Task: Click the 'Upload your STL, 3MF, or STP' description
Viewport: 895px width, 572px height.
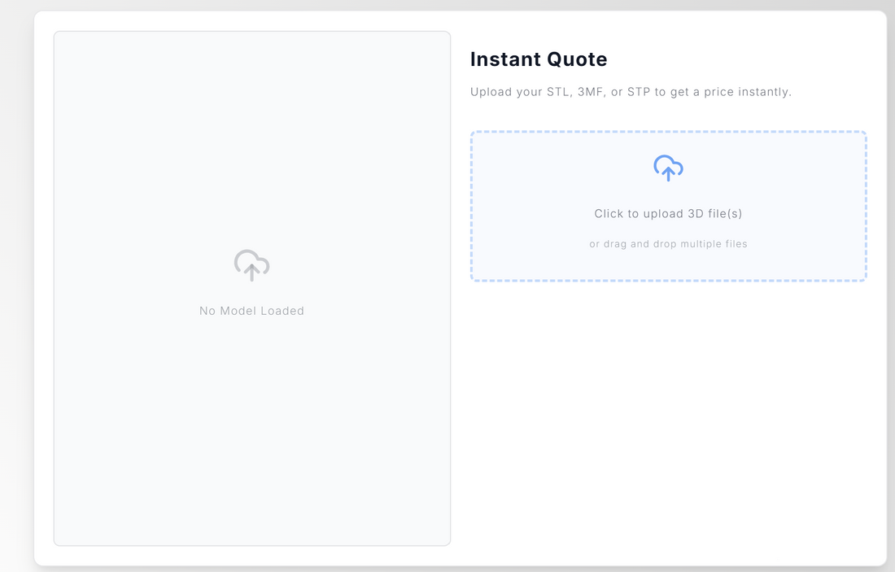Action: [x=631, y=92]
